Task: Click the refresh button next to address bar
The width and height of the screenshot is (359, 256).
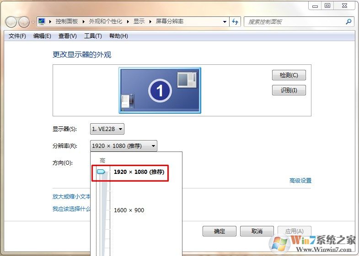Action: coord(235,22)
